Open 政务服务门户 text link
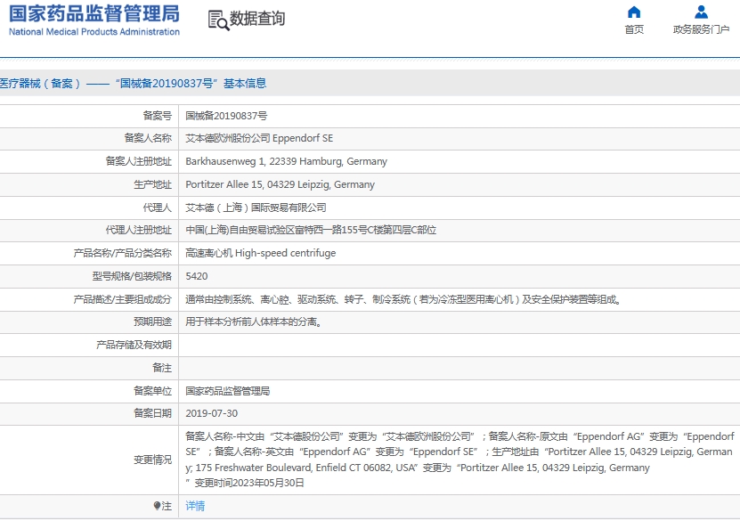This screenshot has width=740, height=521. click(x=701, y=29)
